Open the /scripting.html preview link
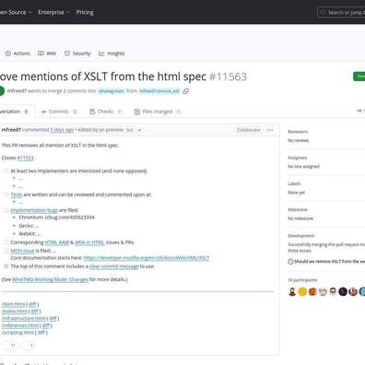365x365 pixels. tap(18, 333)
